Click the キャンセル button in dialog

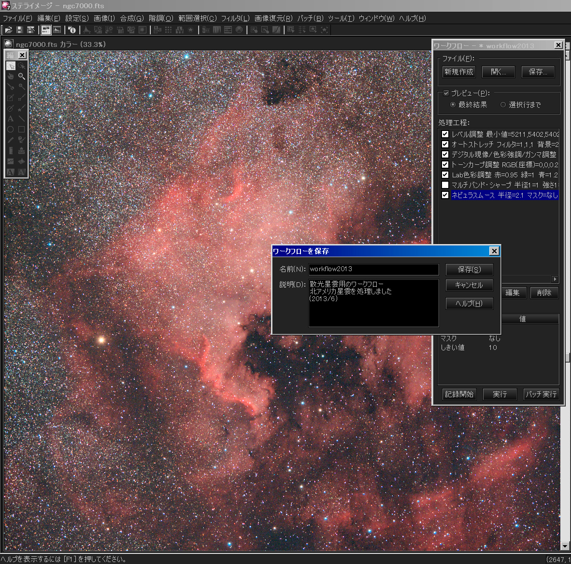(469, 285)
